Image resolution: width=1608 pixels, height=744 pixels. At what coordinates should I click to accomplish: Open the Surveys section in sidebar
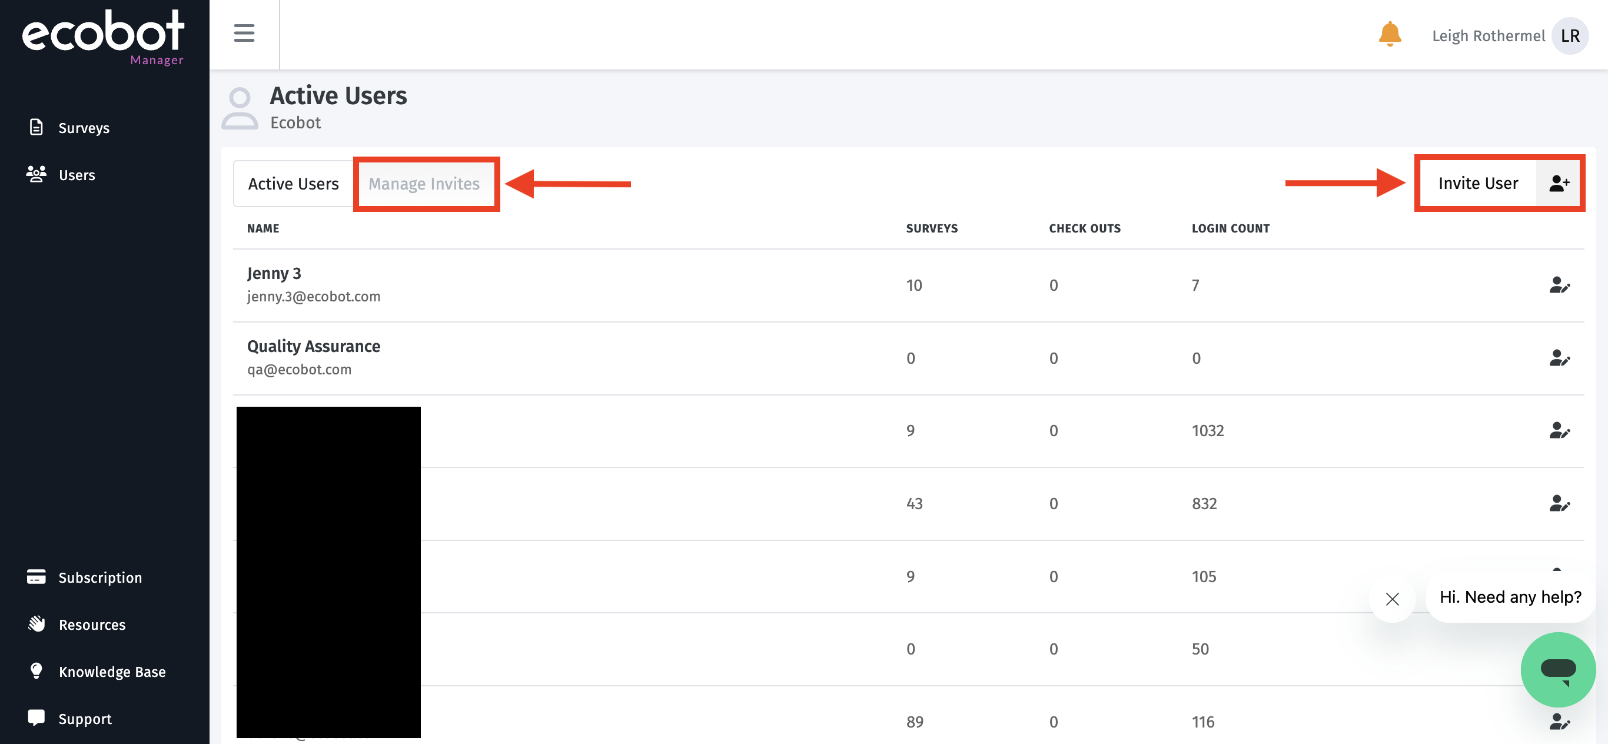point(83,127)
